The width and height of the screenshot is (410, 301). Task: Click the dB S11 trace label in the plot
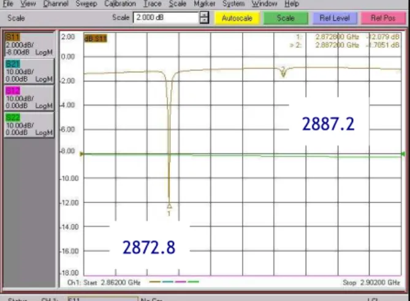click(96, 39)
